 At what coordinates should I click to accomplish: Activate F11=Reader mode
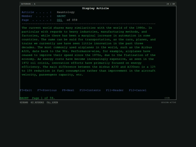115,90
